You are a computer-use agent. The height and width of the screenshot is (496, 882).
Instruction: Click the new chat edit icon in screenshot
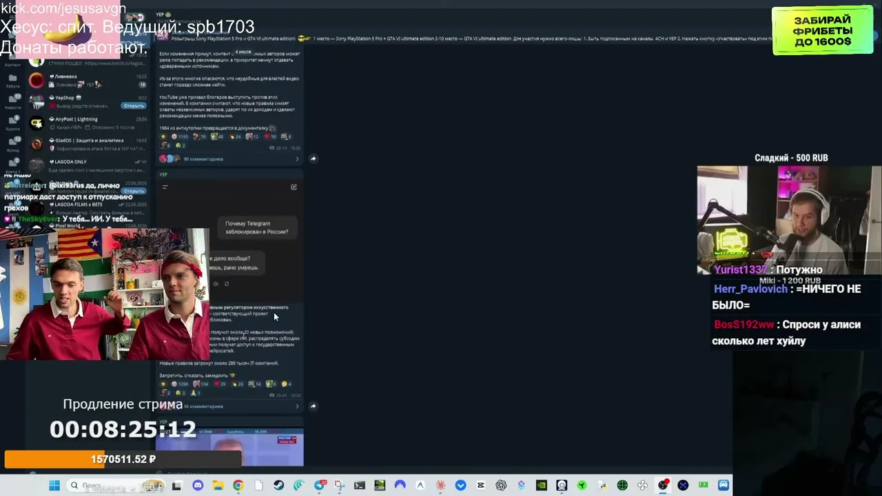(x=294, y=187)
